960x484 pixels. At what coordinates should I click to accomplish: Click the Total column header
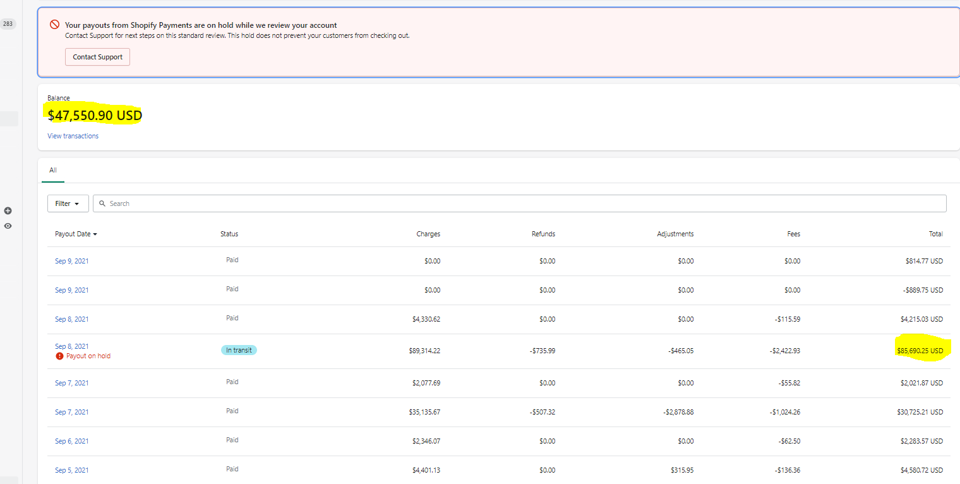pos(936,234)
